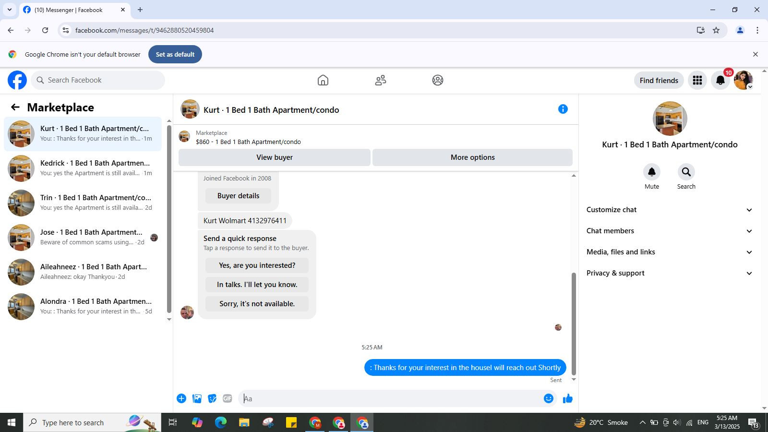This screenshot has width=768, height=432.
Task: Click the Windows taskbar search box
Action: coord(92,422)
